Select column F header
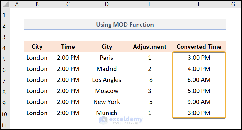Viewport: 242px width, 130px height. point(199,5)
